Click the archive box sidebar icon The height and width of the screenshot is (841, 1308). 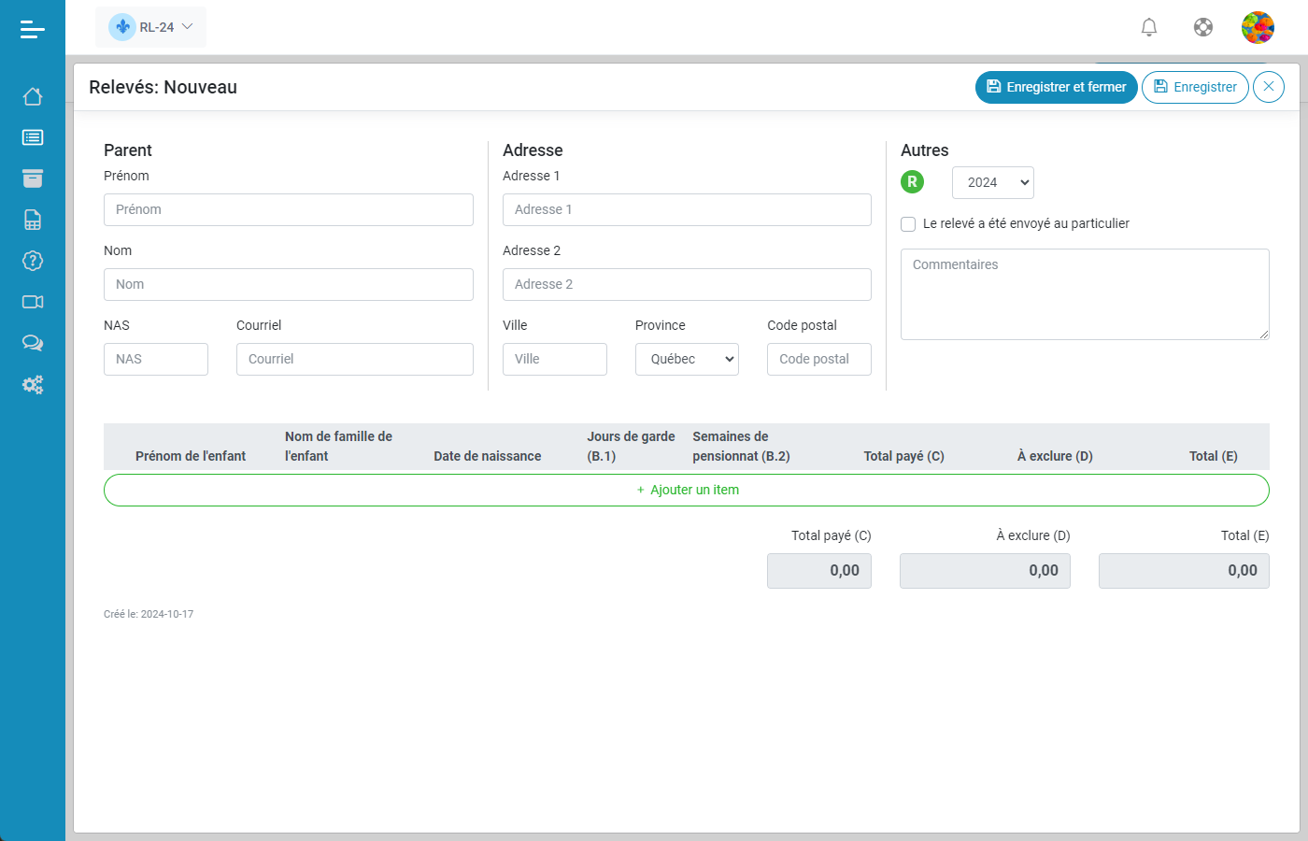click(x=33, y=178)
